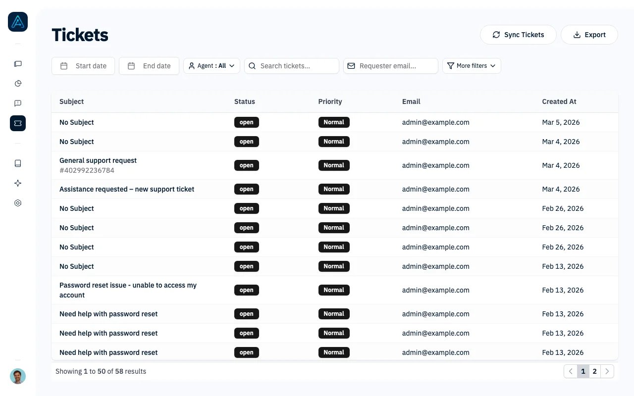The image size is (634, 396).
Task: Open the settings circle icon in sidebar
Action: (18, 203)
